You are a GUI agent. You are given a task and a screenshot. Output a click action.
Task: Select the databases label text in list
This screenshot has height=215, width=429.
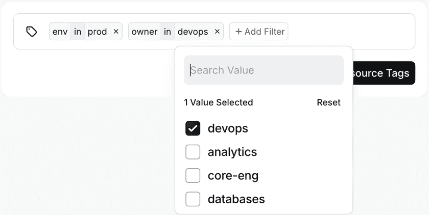pyautogui.click(x=236, y=199)
